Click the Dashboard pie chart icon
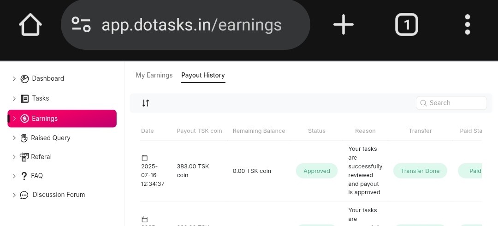This screenshot has height=226, width=498. tap(24, 79)
